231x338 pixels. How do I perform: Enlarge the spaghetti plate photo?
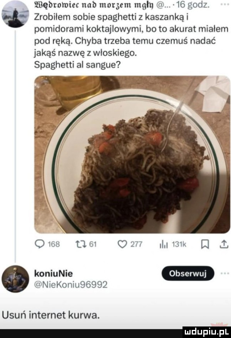pos(132,154)
